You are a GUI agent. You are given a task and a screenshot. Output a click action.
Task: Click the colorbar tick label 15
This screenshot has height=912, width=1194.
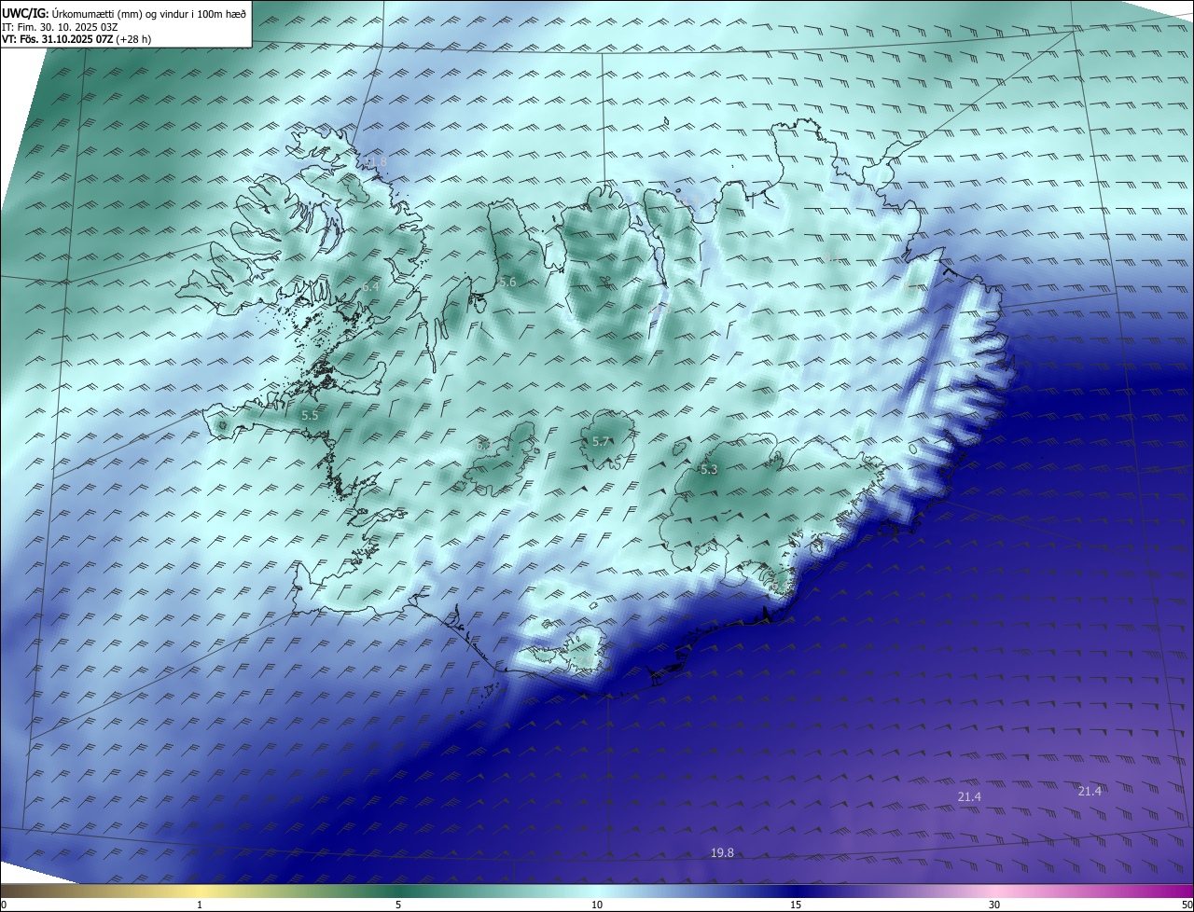click(x=796, y=905)
